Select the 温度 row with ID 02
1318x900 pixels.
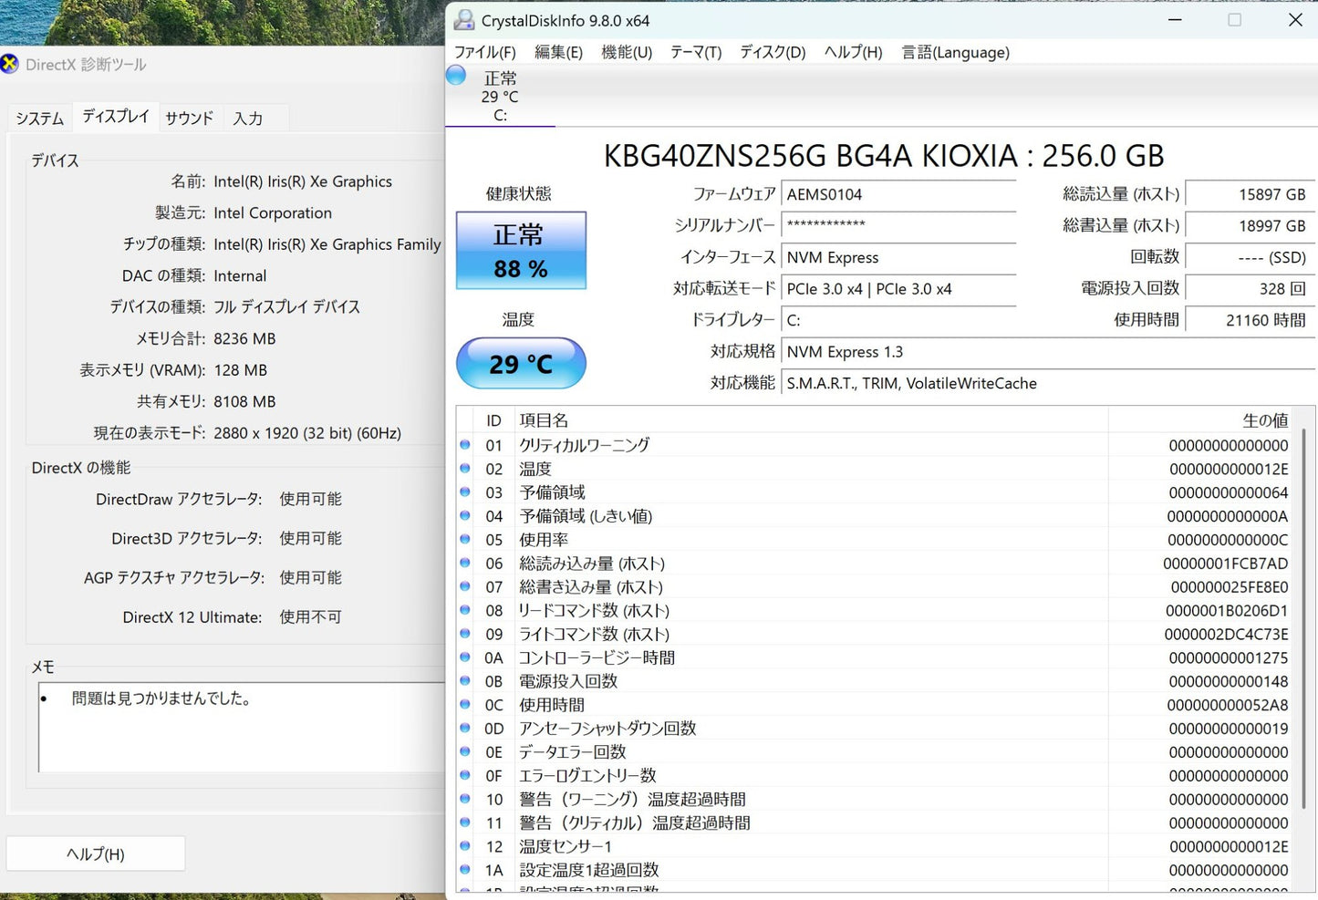click(x=876, y=469)
